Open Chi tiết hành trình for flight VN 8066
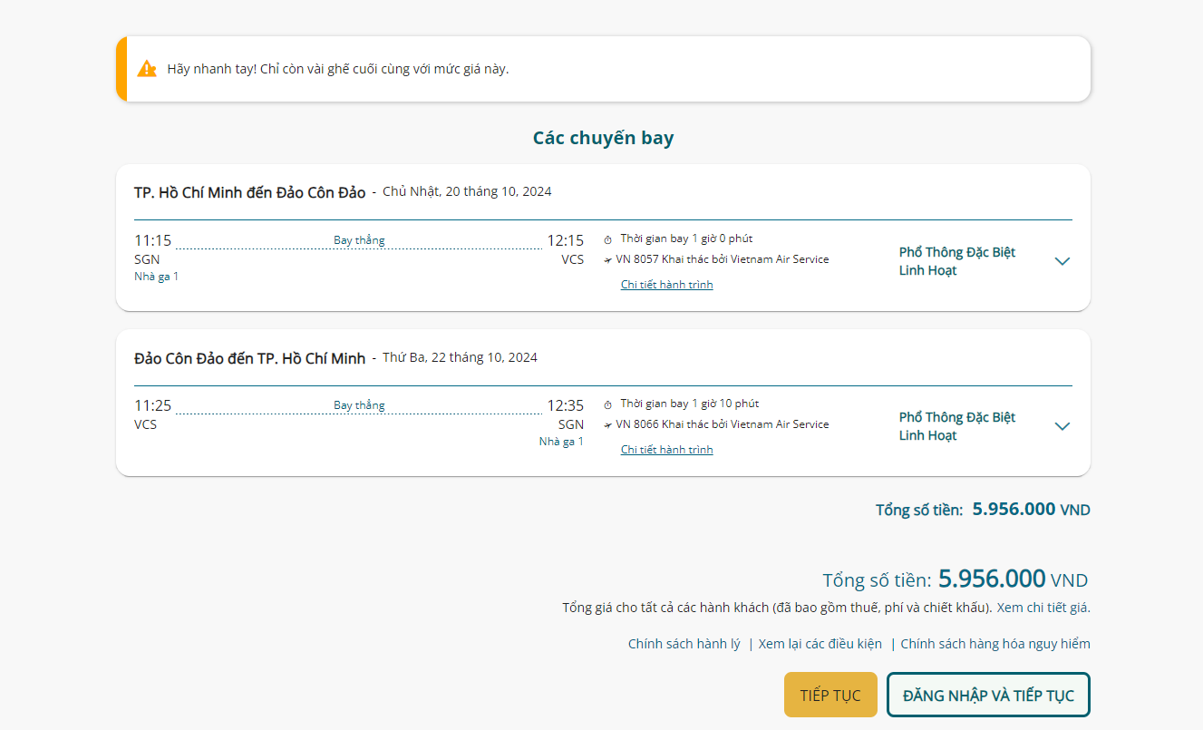The width and height of the screenshot is (1203, 730). point(666,450)
